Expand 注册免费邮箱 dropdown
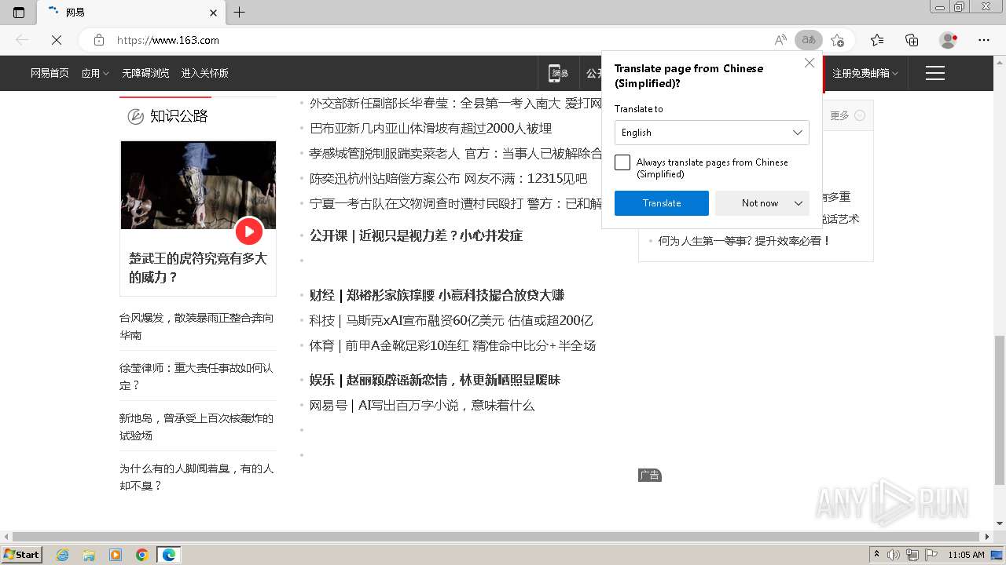Screen dimensions: 1006x565 (865, 73)
